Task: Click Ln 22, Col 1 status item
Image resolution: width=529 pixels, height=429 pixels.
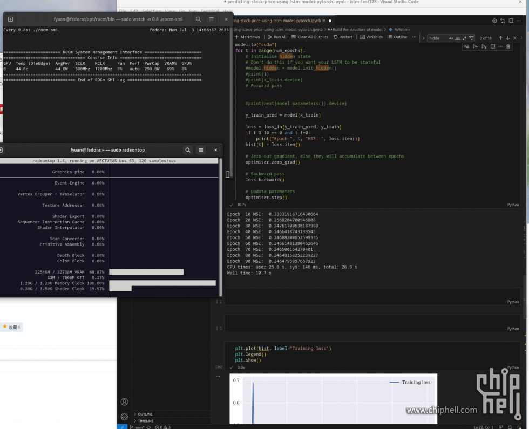Action: [x=483, y=427]
